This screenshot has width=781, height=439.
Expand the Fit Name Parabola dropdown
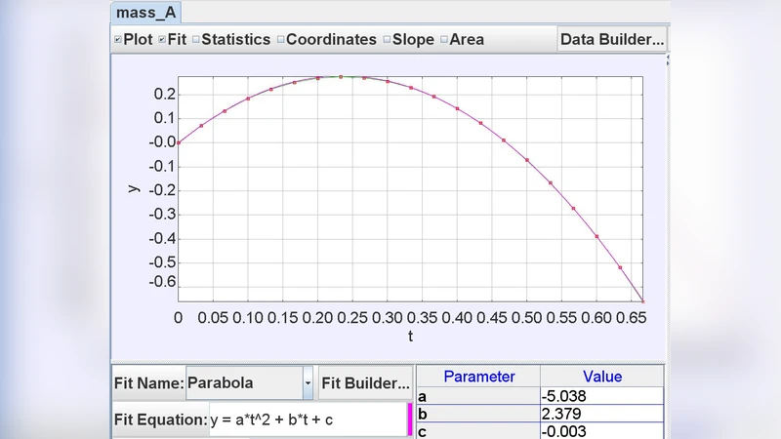click(x=308, y=383)
